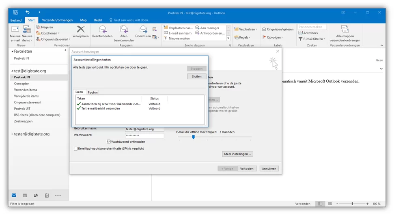Click Meer instellingen button
Viewport: 394px width, 215px height.
tap(237, 154)
